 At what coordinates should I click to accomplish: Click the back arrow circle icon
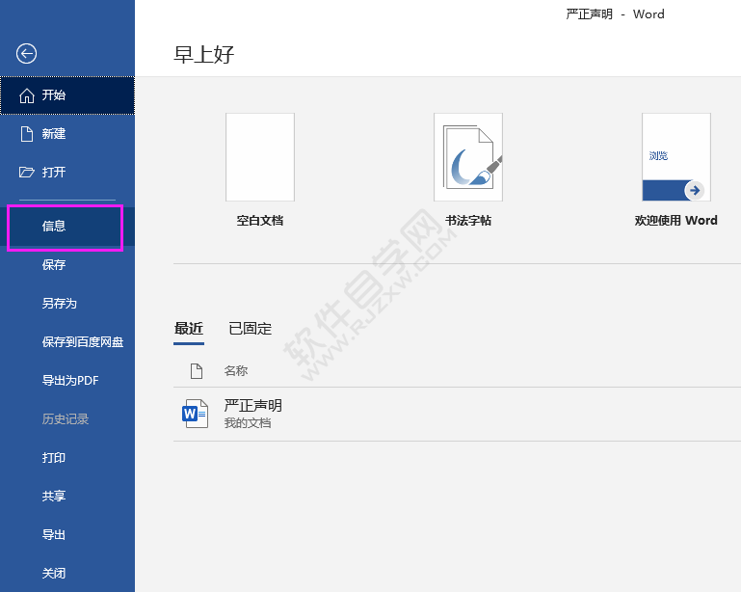click(26, 53)
